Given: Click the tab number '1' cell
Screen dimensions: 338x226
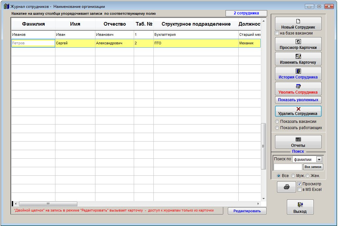Looking at the screenshot, I should 144,34.
